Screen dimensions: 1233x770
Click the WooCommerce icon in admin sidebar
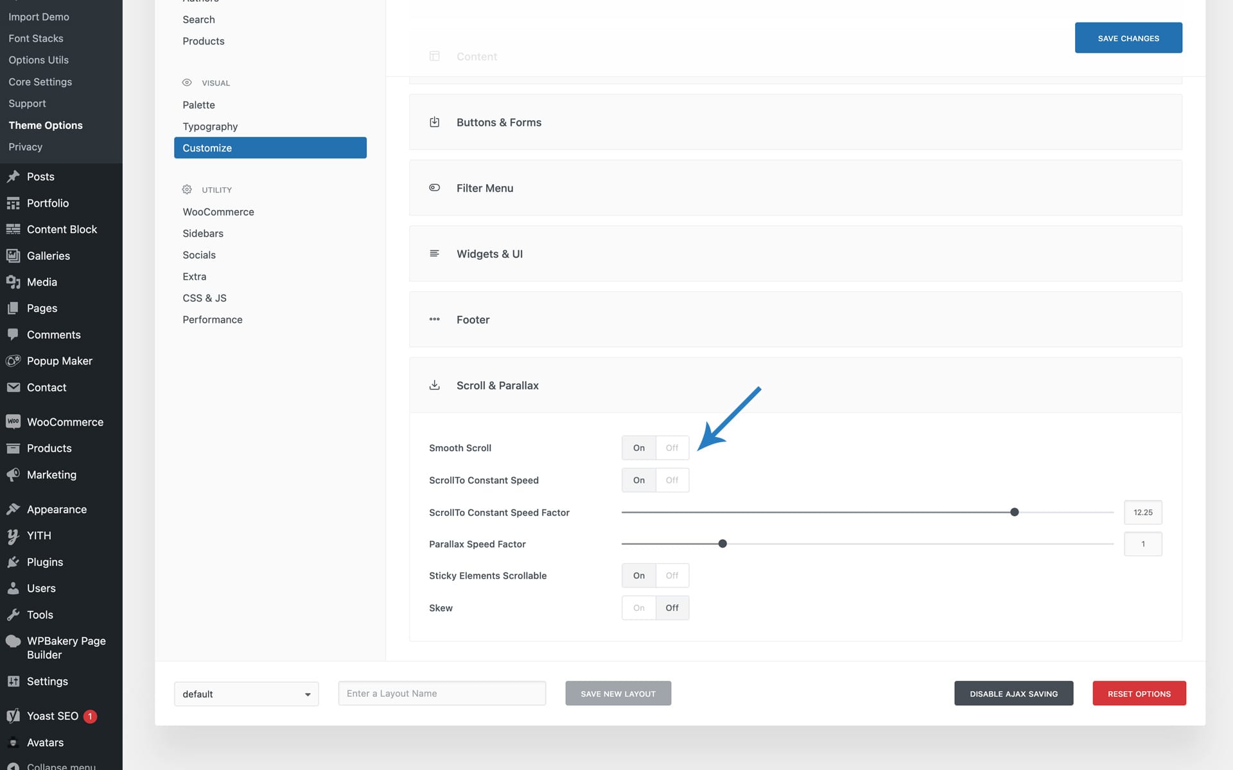13,422
